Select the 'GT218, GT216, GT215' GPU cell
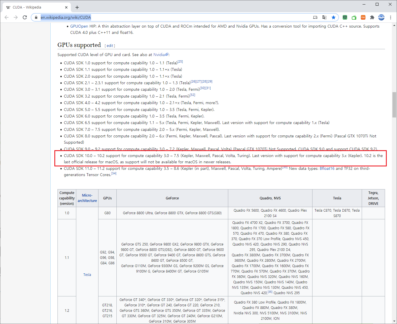This screenshot has width=397, height=324. tap(107, 310)
